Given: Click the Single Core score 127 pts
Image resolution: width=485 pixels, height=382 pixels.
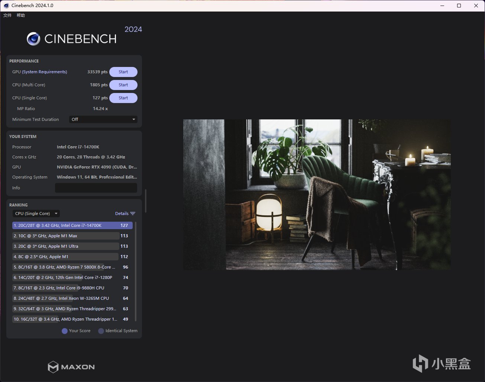Looking at the screenshot, I should click(x=100, y=98).
